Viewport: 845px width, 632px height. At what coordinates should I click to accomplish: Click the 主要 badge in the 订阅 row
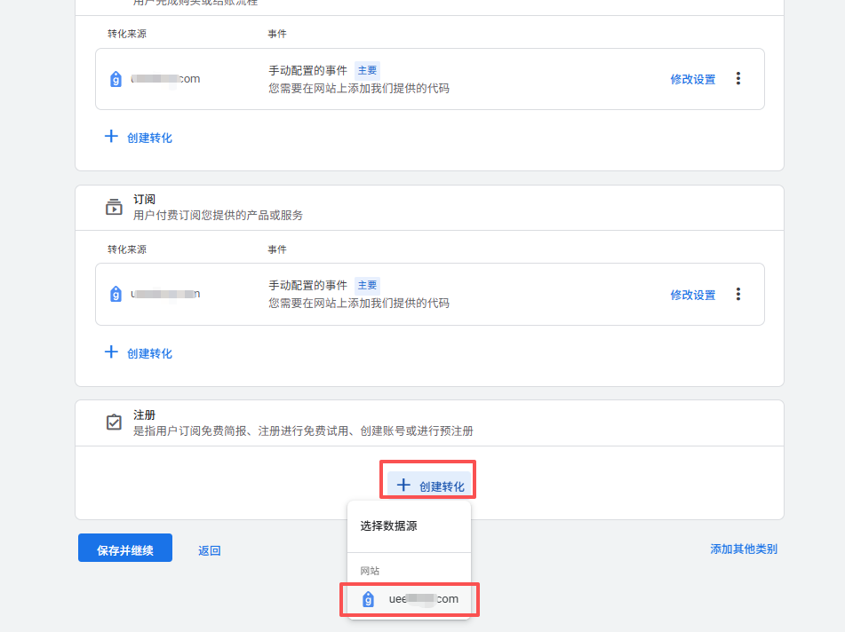pos(367,285)
